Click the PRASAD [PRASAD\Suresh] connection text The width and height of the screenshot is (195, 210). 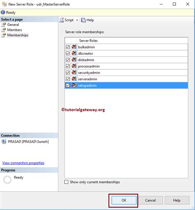point(28,141)
